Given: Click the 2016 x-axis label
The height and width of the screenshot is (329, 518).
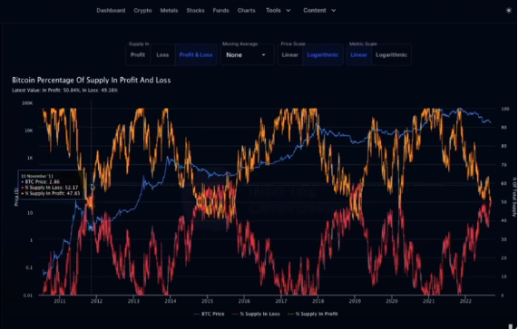Looking at the screenshot, I should tap(244, 301).
